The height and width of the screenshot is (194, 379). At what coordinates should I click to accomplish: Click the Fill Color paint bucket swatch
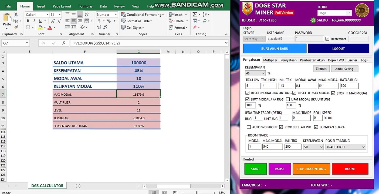pyautogui.click(x=40, y=27)
